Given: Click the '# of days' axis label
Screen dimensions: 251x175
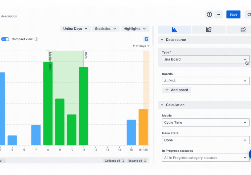Looking at the screenshot, I should coord(141,46).
